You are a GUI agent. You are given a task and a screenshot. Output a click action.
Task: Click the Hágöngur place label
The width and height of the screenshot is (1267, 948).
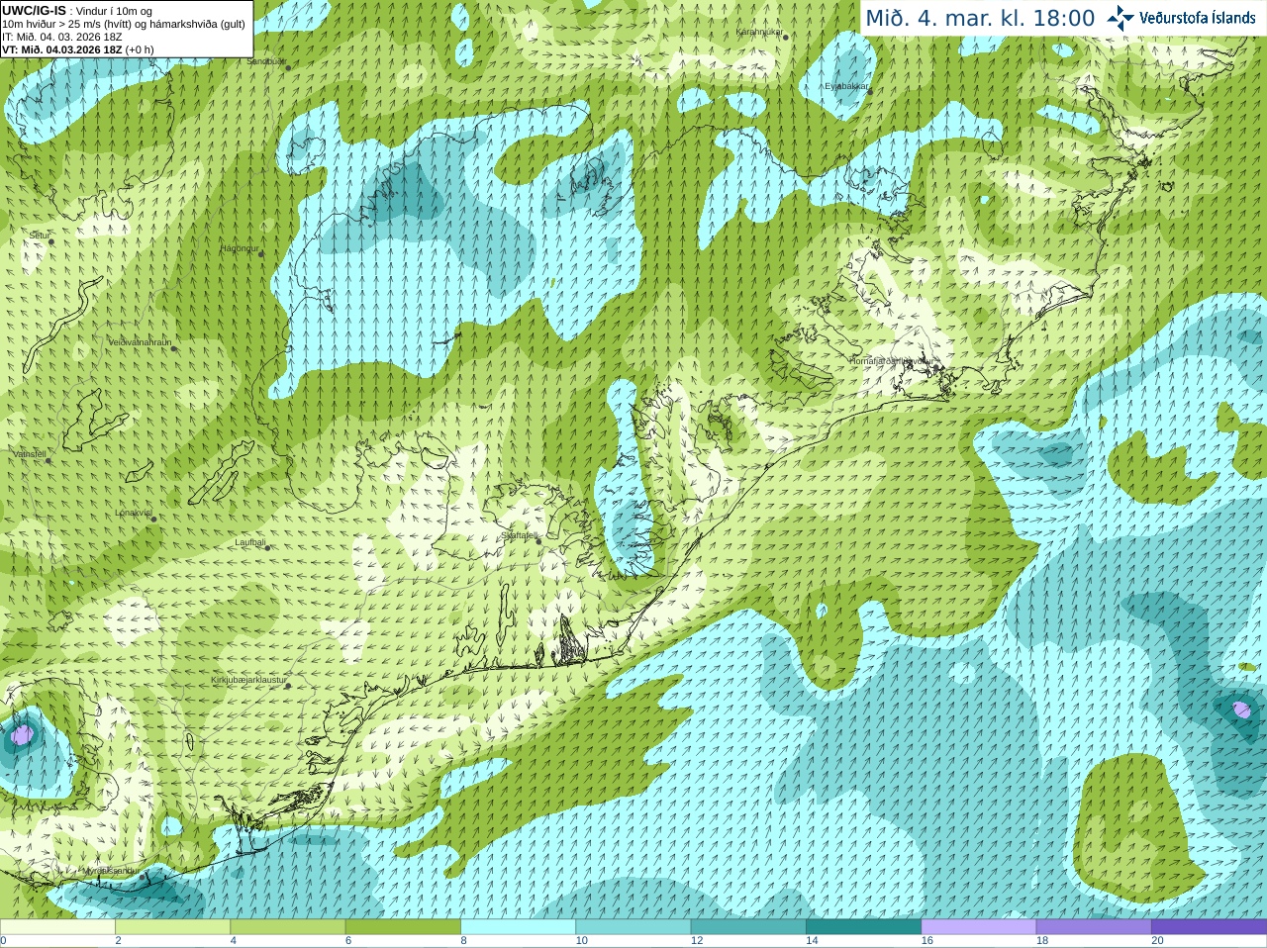click(x=240, y=248)
